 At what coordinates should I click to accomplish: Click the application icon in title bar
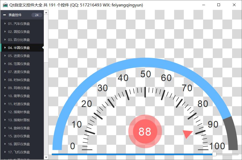pos(5,5)
